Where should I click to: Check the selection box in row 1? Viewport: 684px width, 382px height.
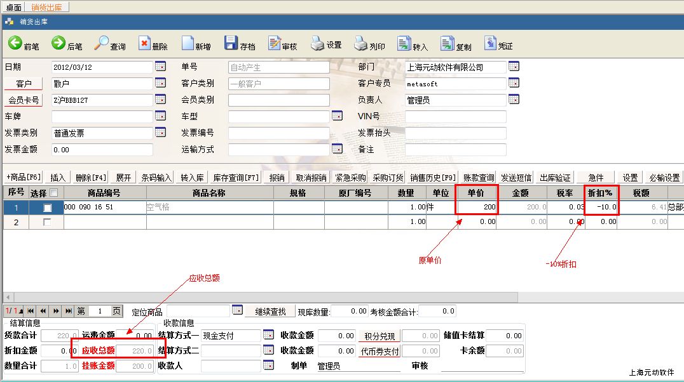48,207
